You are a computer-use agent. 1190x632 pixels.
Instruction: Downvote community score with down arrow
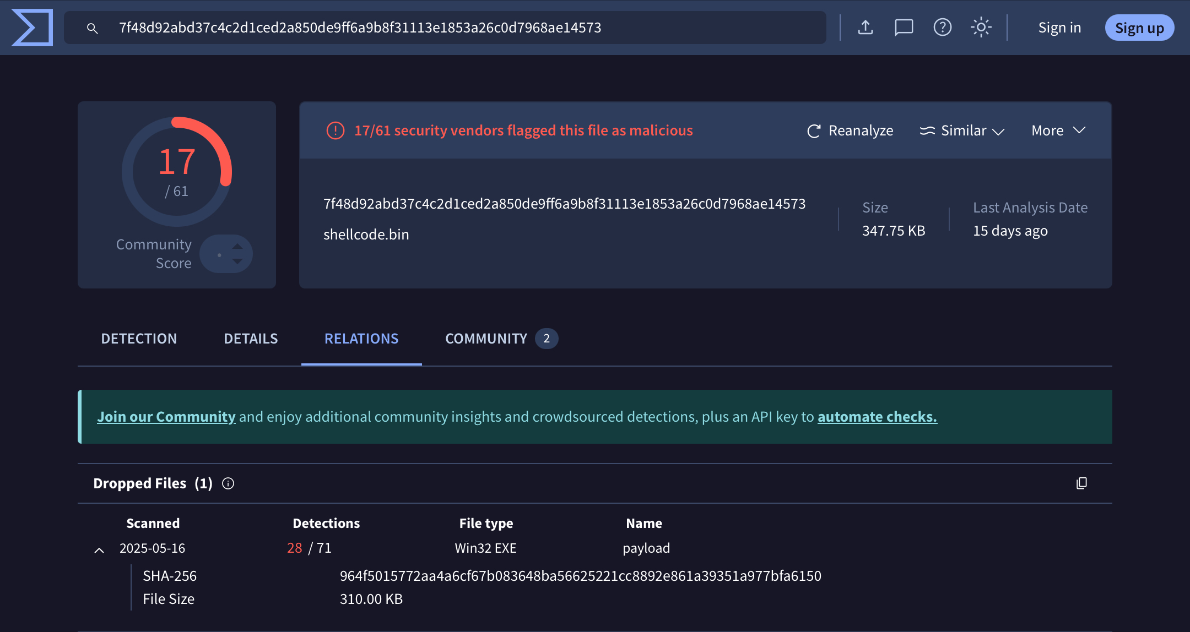pos(237,261)
